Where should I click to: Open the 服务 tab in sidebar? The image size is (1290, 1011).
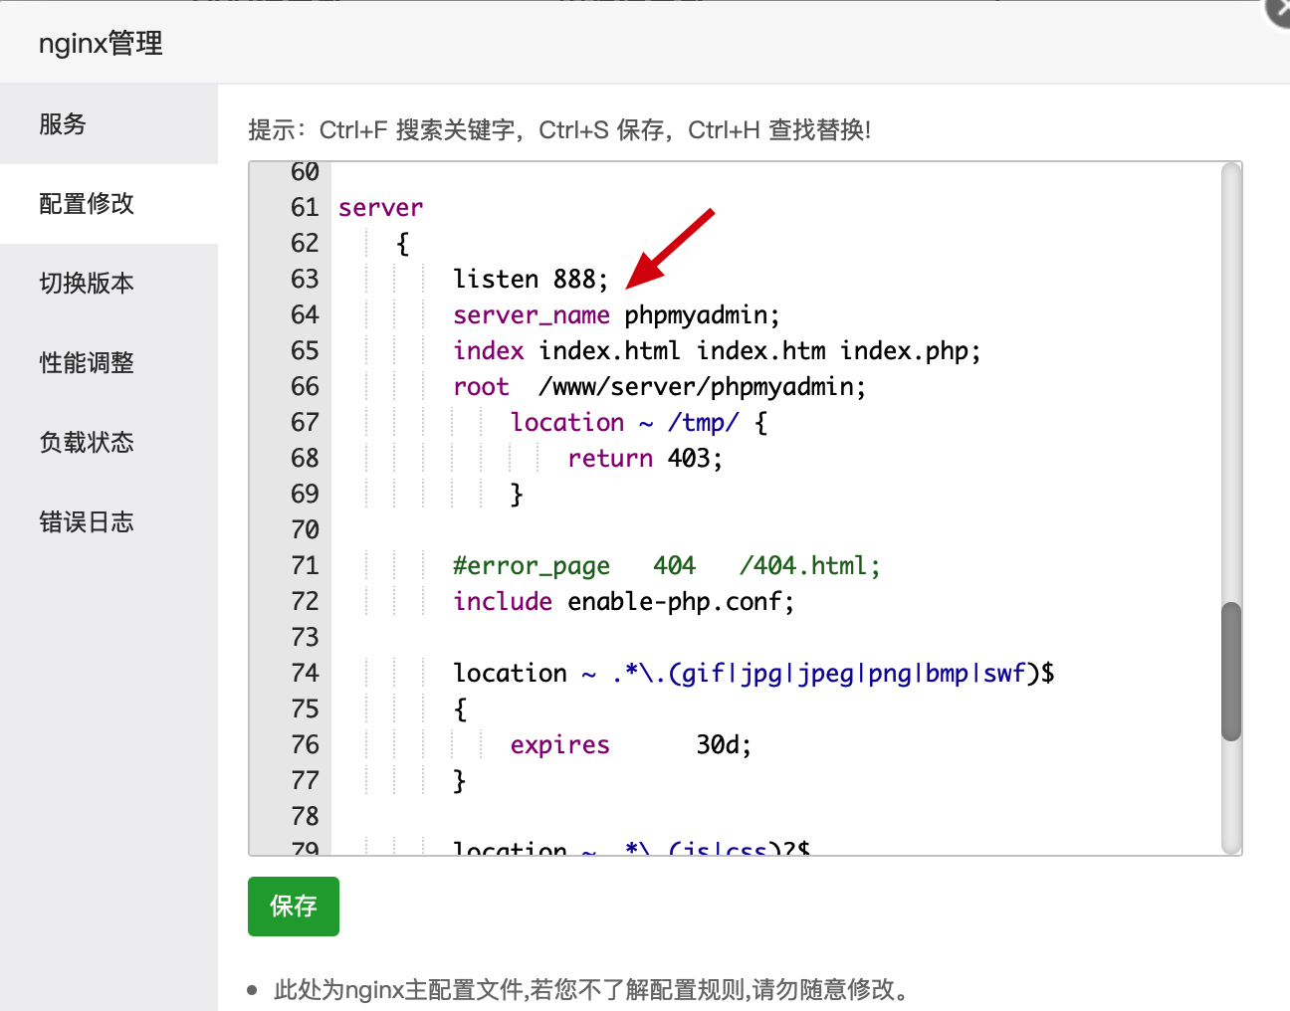(x=63, y=124)
